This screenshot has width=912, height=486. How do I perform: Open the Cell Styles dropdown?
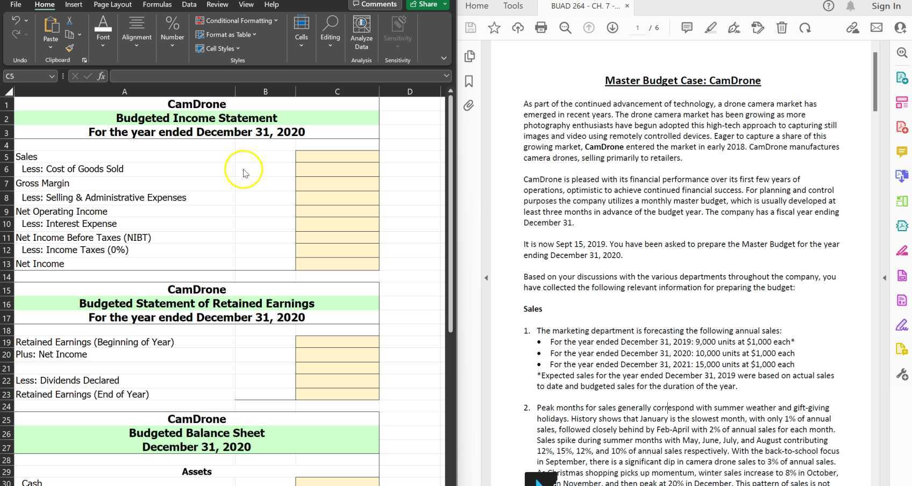point(219,48)
